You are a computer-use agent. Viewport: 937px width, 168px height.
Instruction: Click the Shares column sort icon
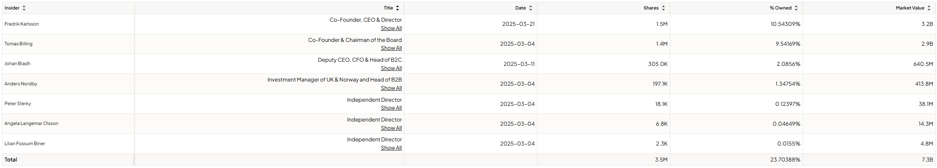click(x=663, y=8)
